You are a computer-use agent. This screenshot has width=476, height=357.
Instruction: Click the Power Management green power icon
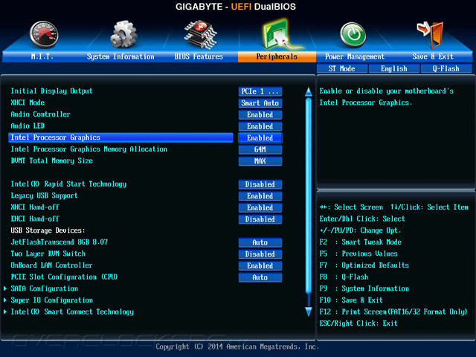353,35
